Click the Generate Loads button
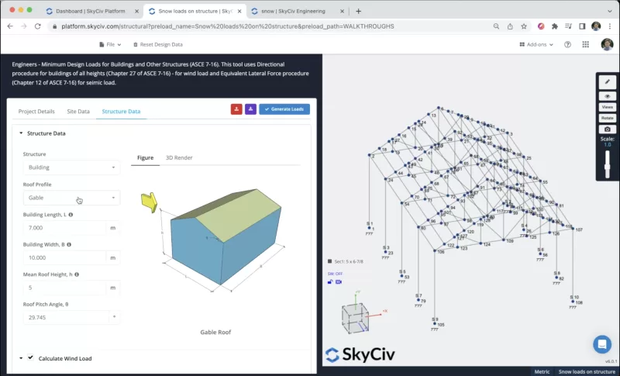 pos(284,109)
